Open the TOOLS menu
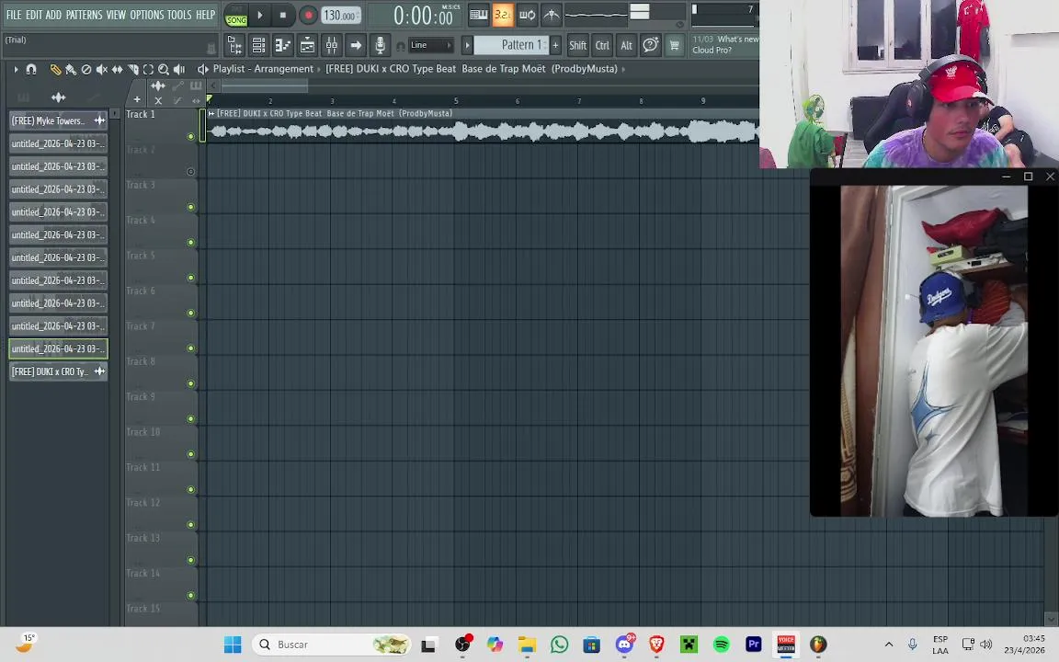Image resolution: width=1059 pixels, height=662 pixels. point(179,15)
